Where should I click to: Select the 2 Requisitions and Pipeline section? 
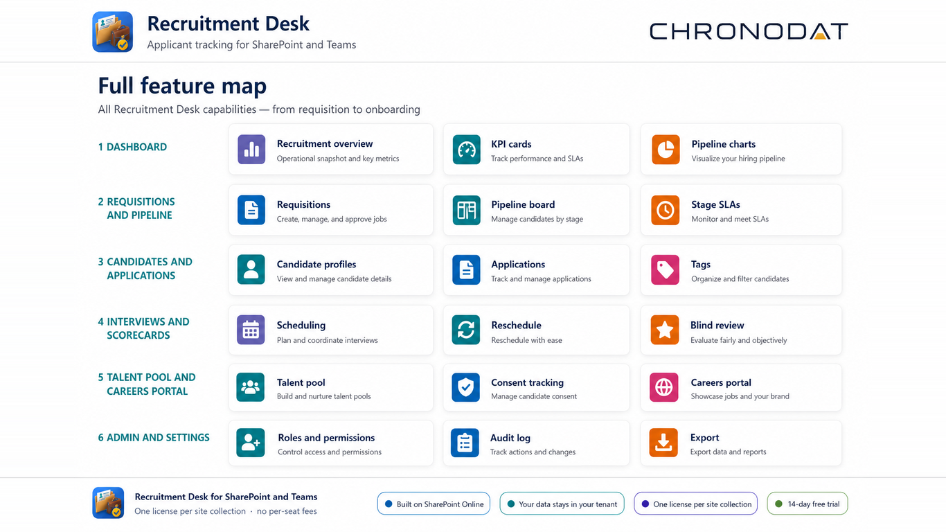136,209
